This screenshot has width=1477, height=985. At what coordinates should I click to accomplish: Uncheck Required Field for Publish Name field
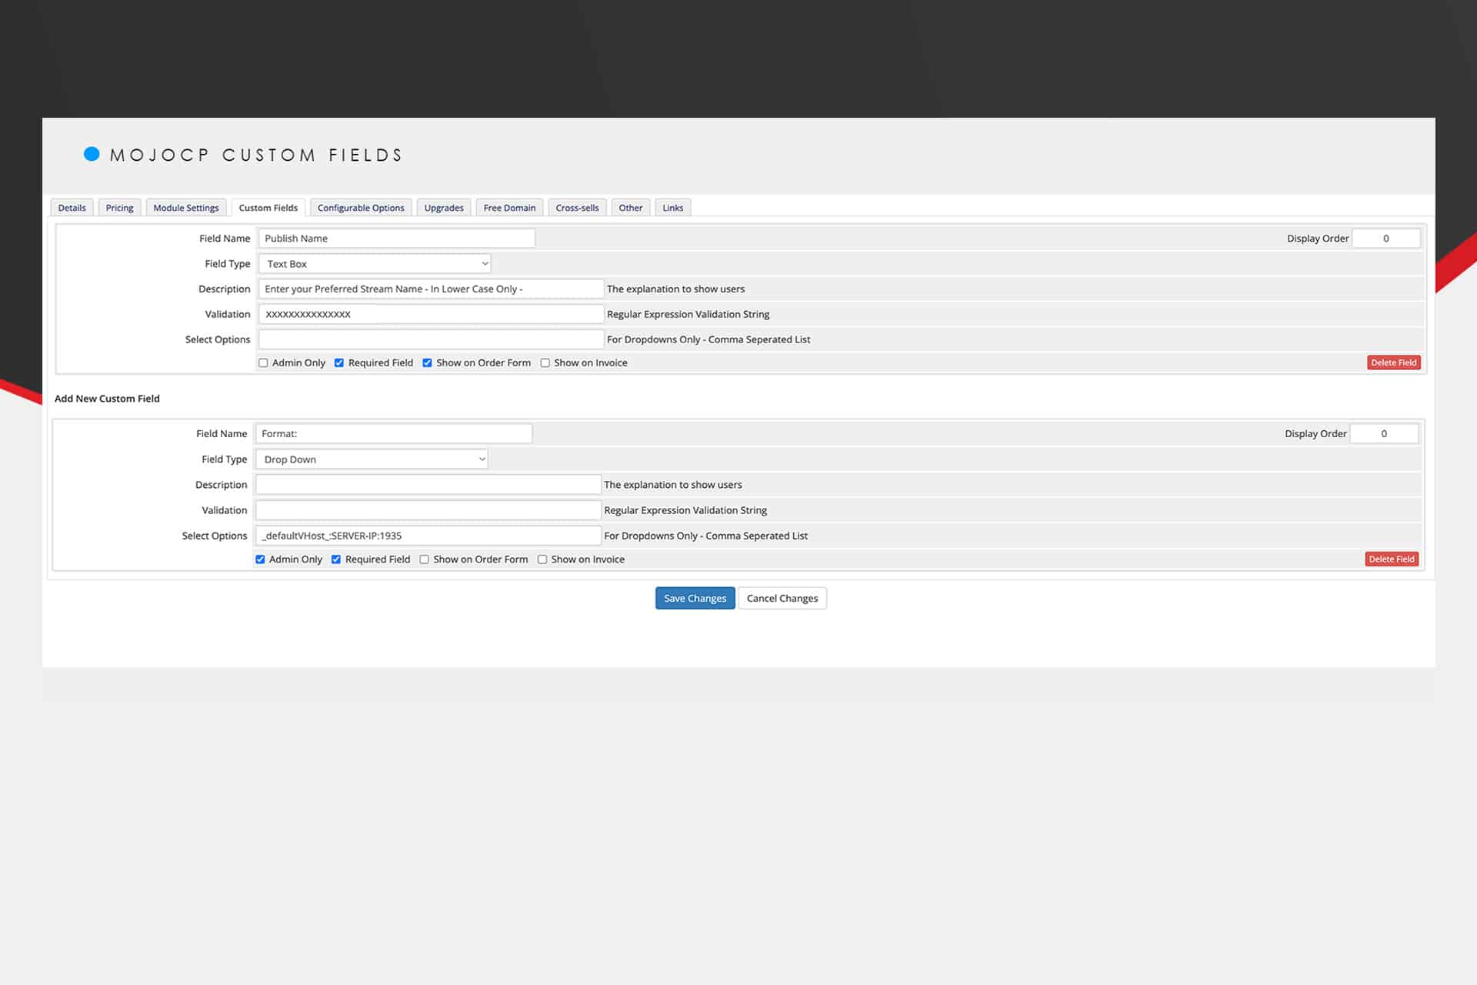[x=339, y=363]
